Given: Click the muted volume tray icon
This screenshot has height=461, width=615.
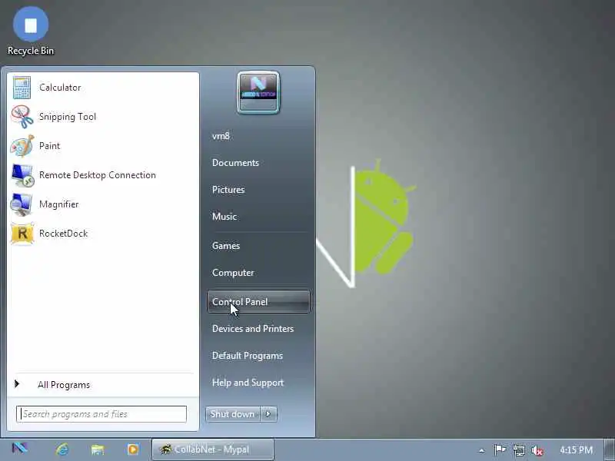Looking at the screenshot, I should pyautogui.click(x=537, y=450).
